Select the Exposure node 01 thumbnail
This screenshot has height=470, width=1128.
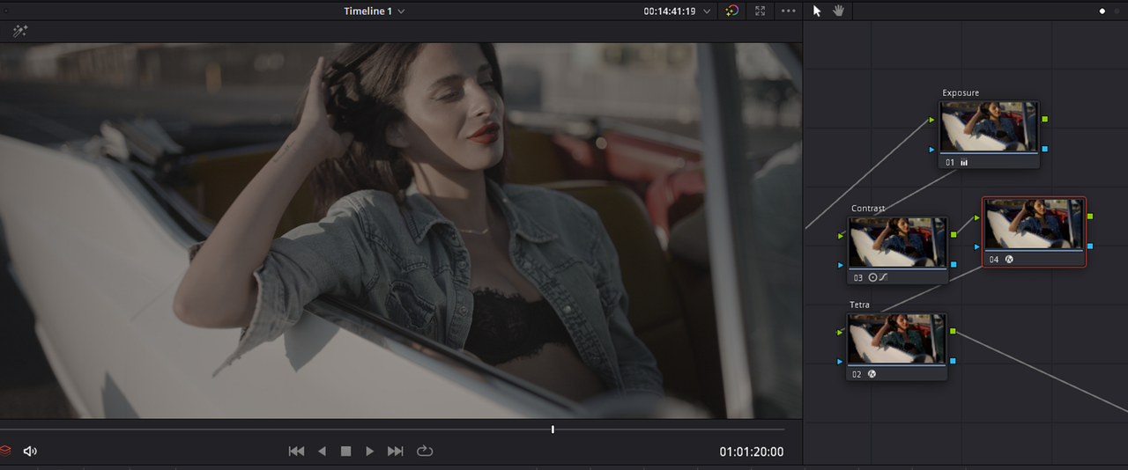987,127
